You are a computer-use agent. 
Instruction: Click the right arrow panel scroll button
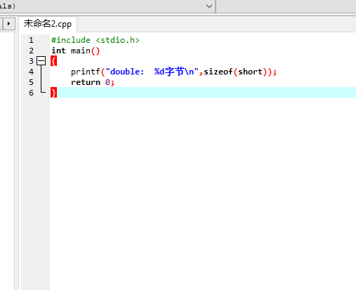(9, 24)
